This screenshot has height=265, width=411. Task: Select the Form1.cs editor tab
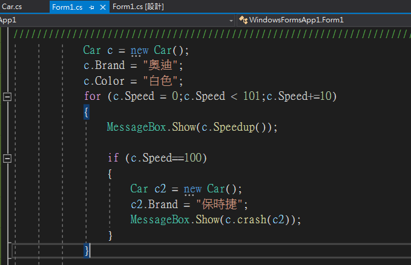[67, 7]
